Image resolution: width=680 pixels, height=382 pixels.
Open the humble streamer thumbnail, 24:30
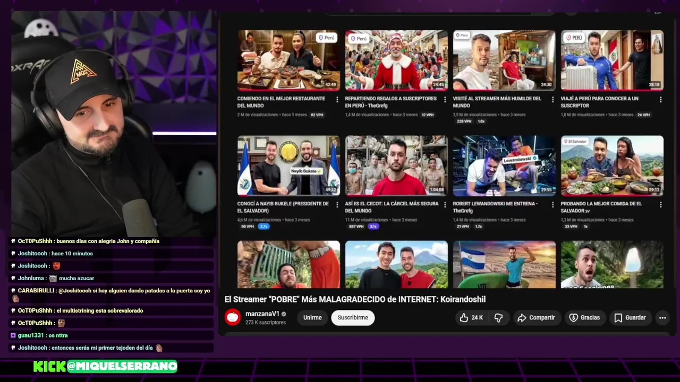click(504, 60)
